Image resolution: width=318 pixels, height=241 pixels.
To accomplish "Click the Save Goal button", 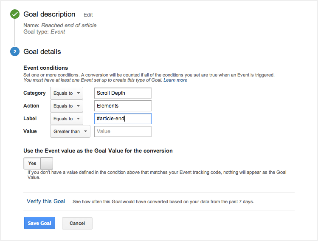I will (x=39, y=223).
